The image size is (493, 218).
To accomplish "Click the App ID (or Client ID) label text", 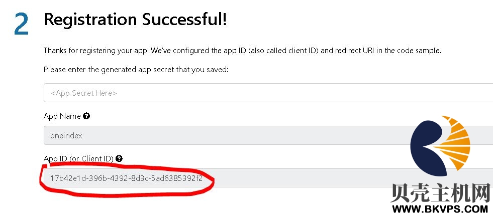I will tap(78, 159).
